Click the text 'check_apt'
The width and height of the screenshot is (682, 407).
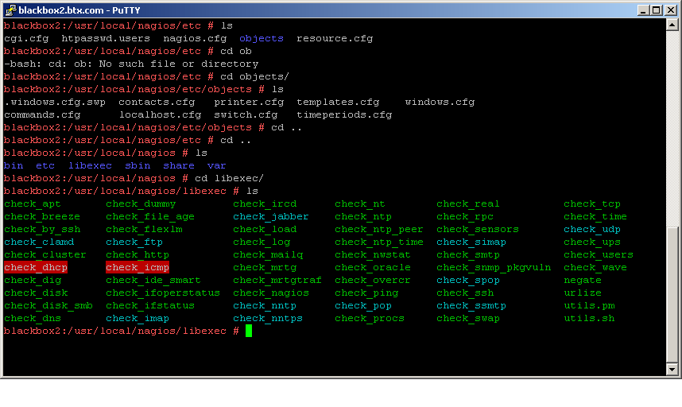click(x=33, y=204)
